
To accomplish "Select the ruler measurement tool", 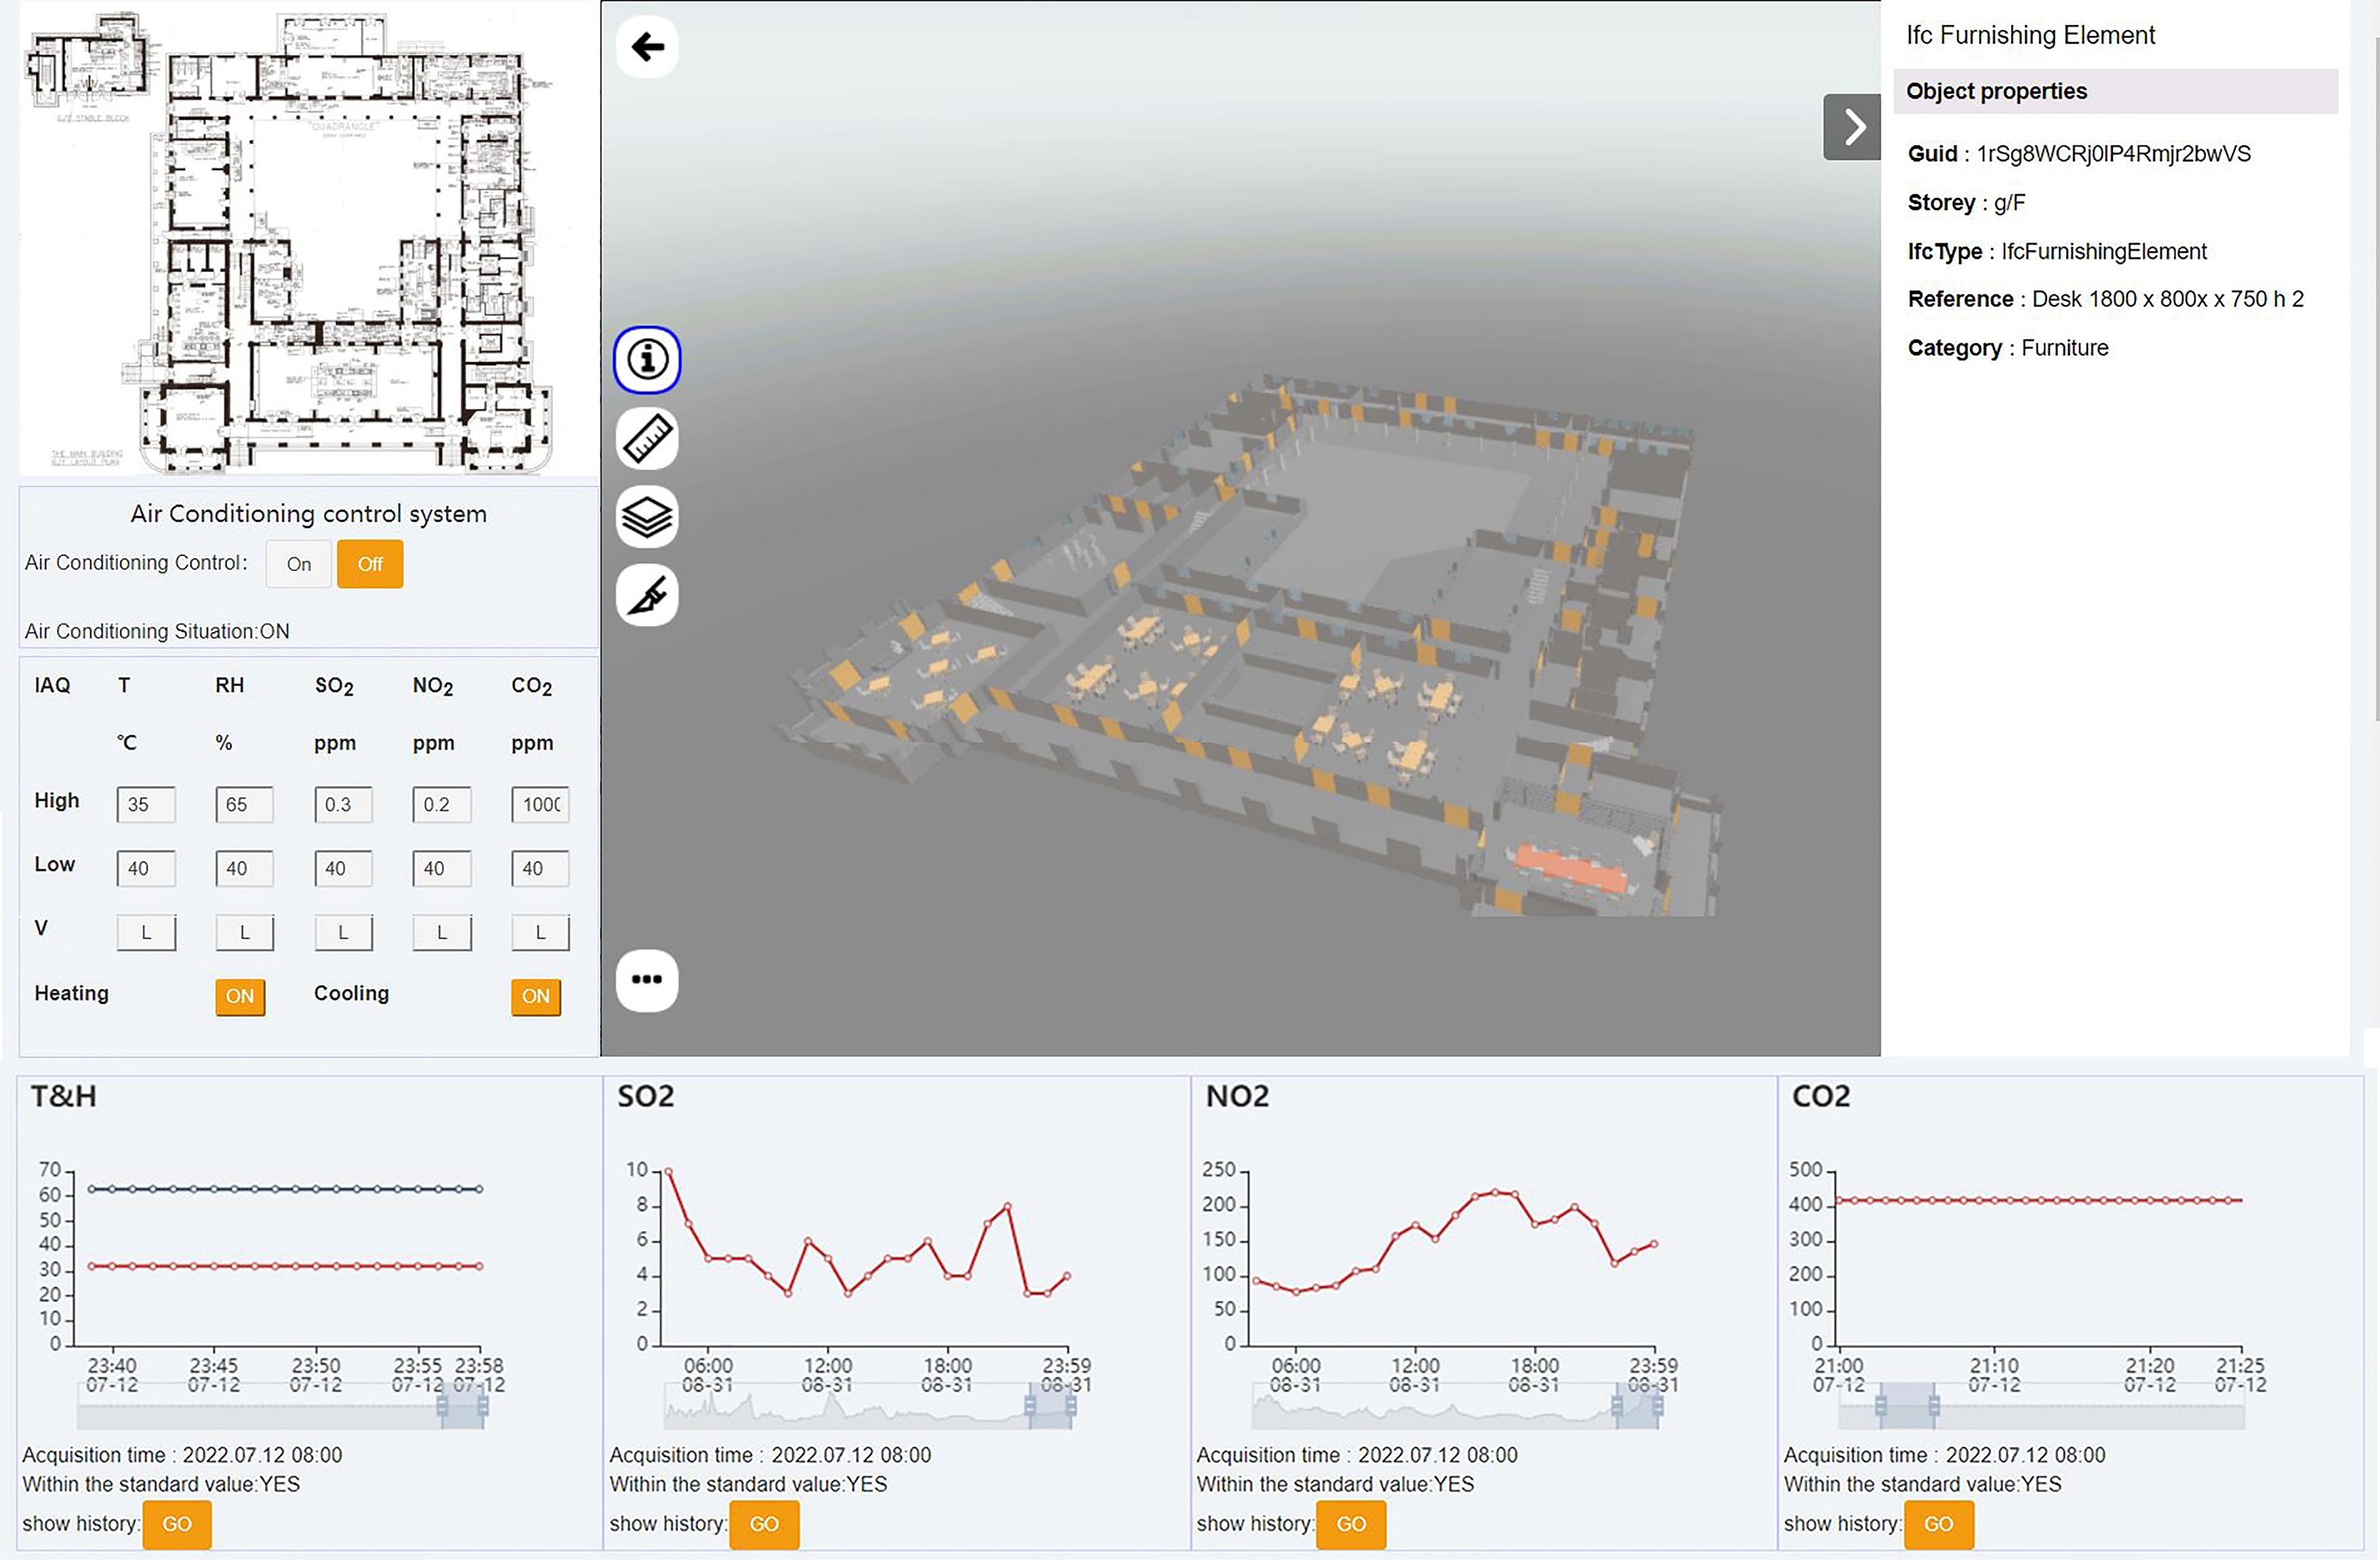I will pyautogui.click(x=647, y=438).
